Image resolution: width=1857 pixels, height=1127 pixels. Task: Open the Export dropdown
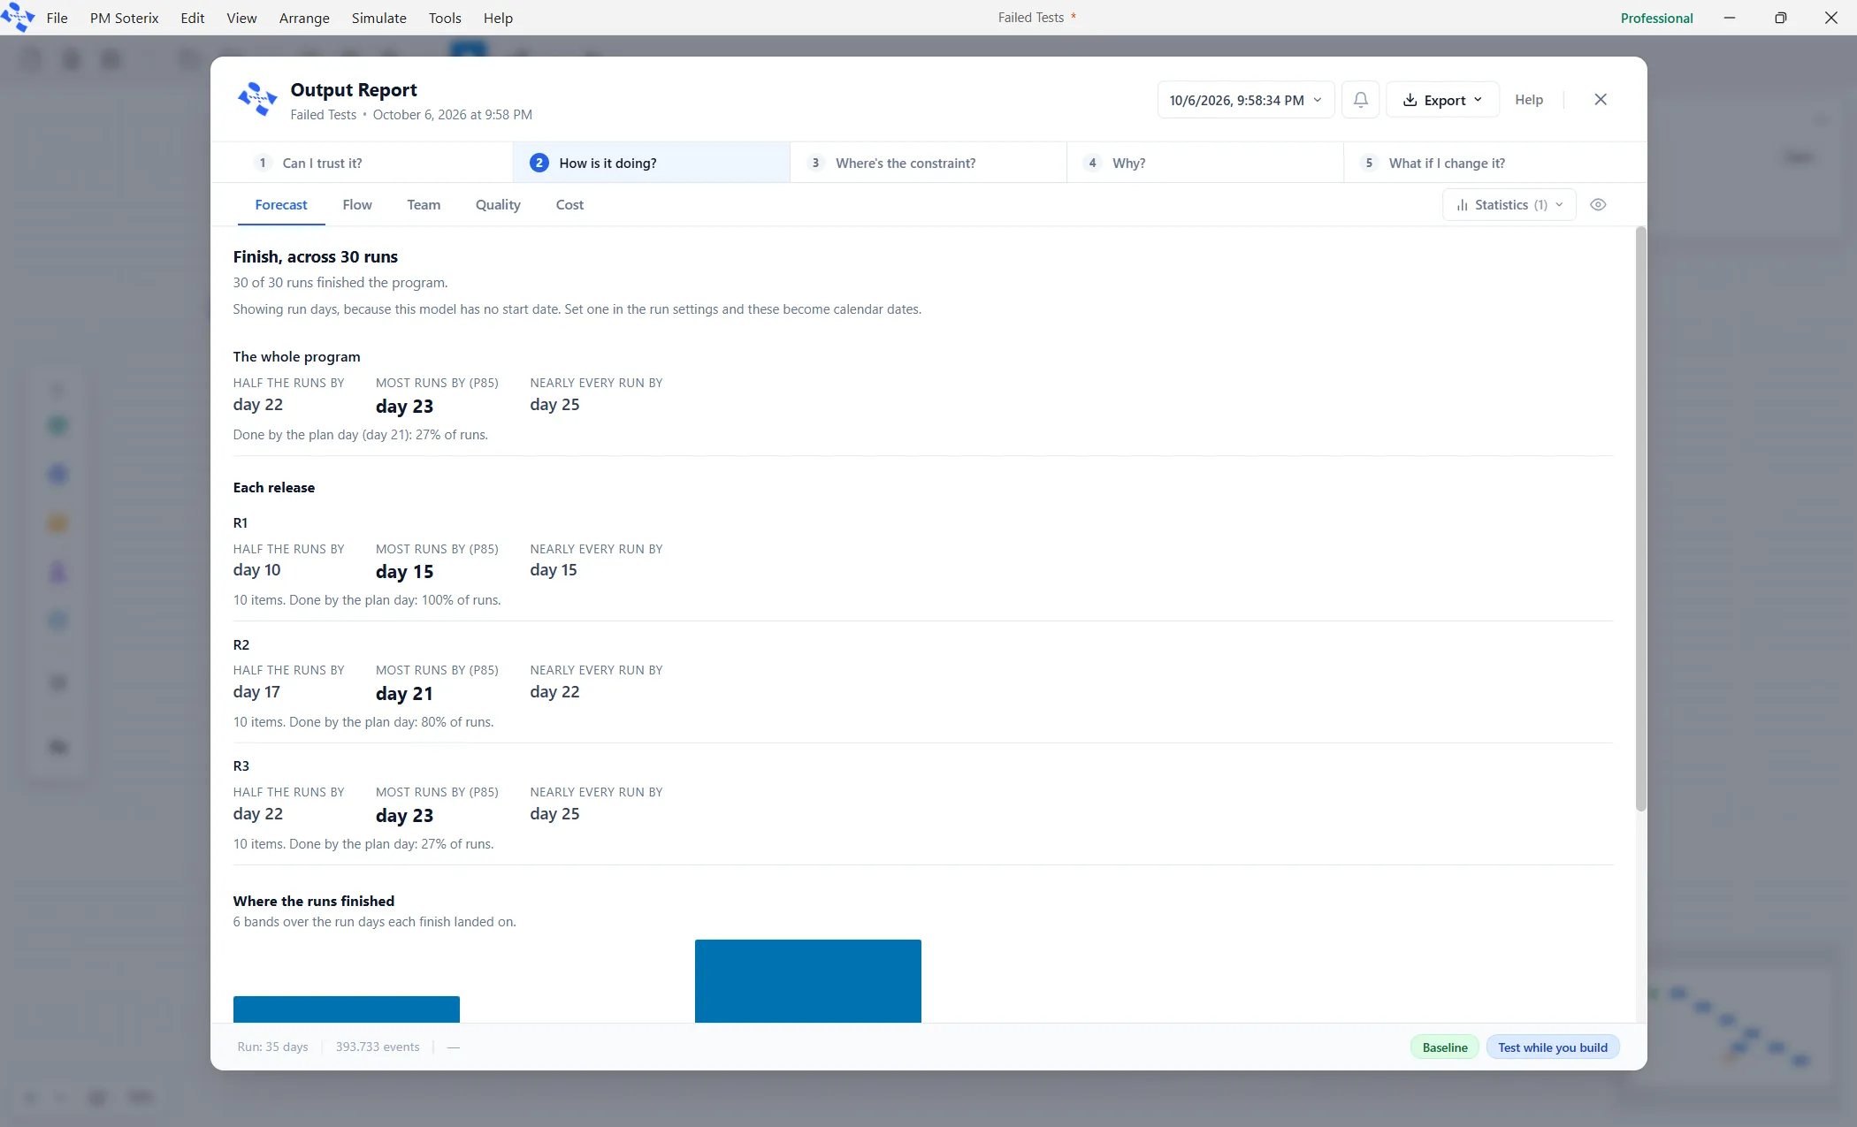(x=1442, y=100)
